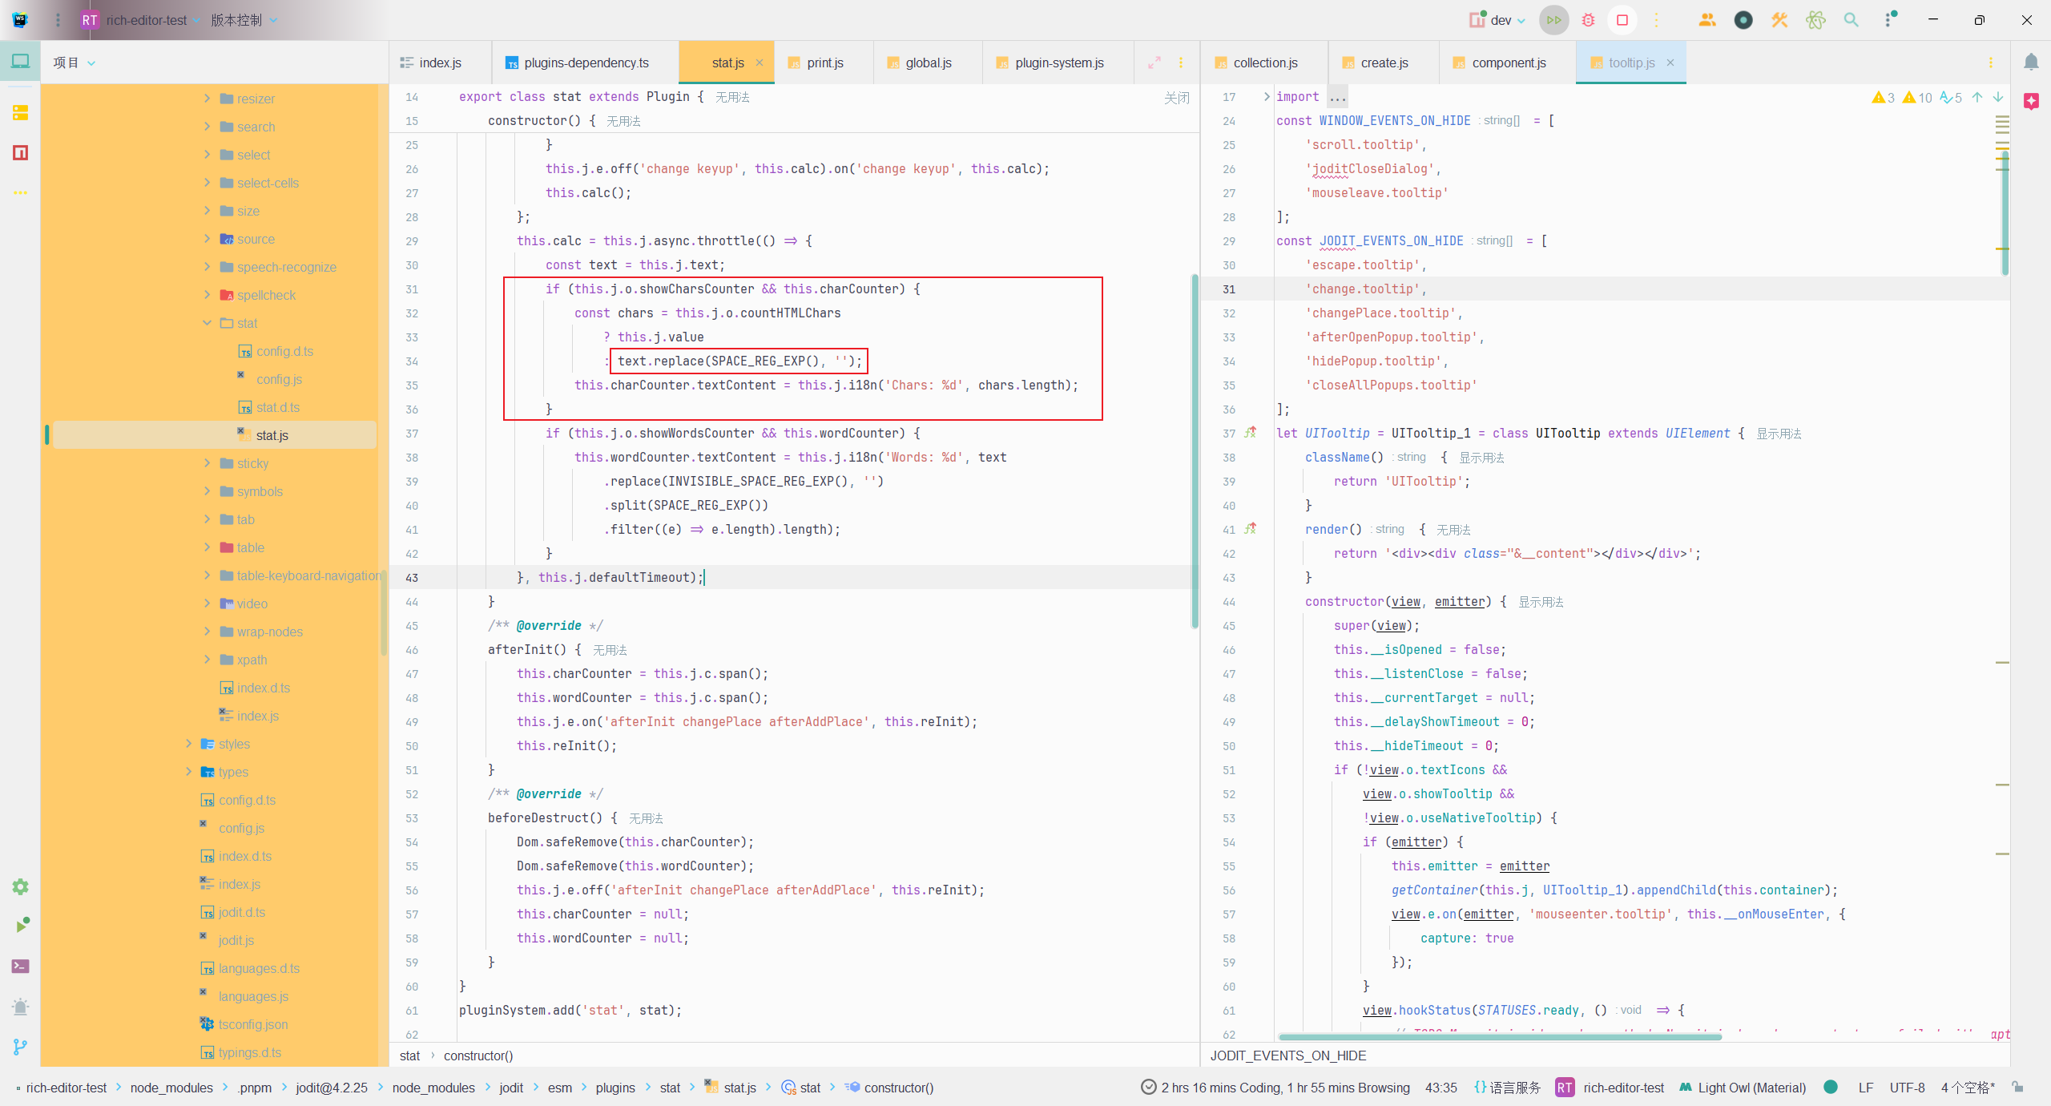Open the 版本控制 dropdown
The width and height of the screenshot is (2051, 1106).
pos(244,20)
